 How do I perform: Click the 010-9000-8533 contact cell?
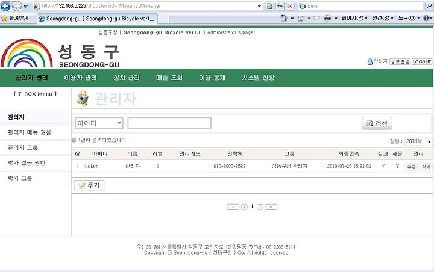click(x=230, y=166)
